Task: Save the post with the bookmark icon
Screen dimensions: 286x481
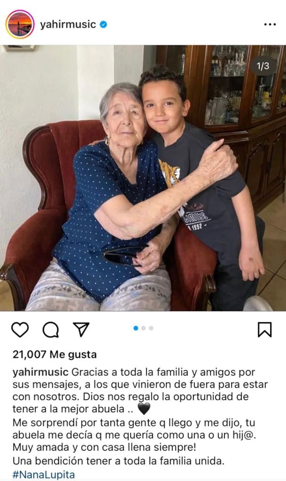Action: (x=265, y=330)
